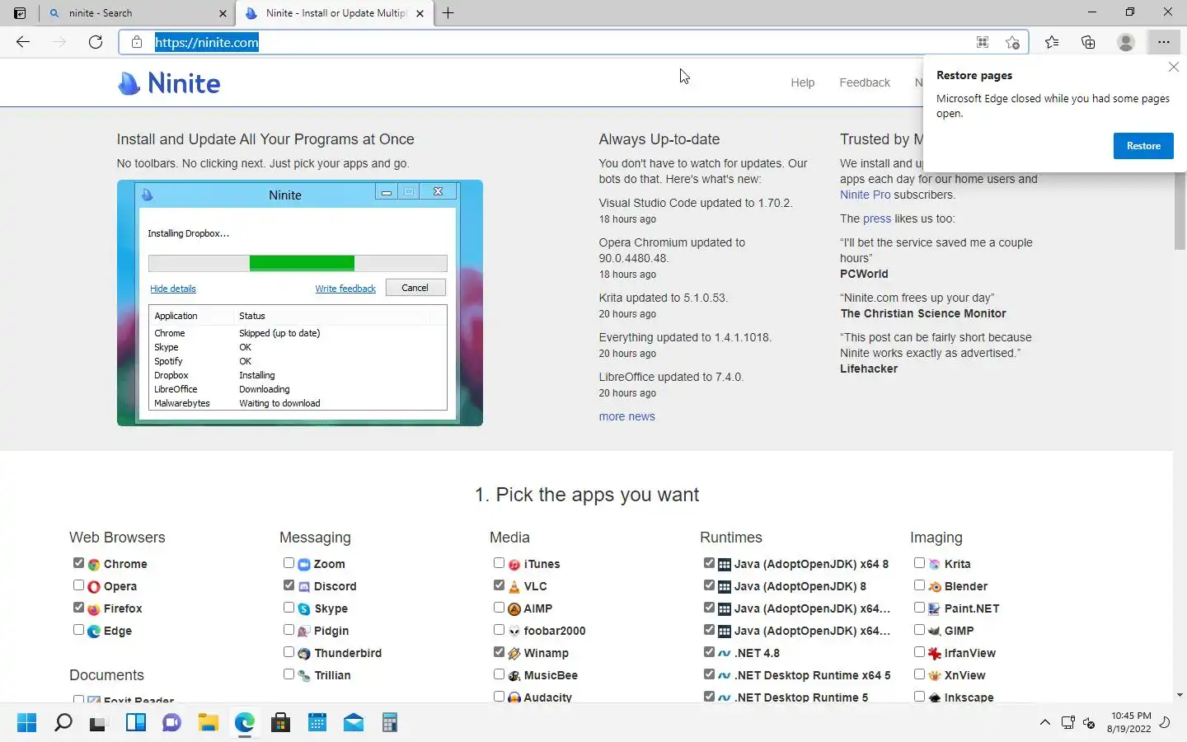This screenshot has width=1187, height=742.
Task: Open a new tab with the plus button
Action: [448, 13]
